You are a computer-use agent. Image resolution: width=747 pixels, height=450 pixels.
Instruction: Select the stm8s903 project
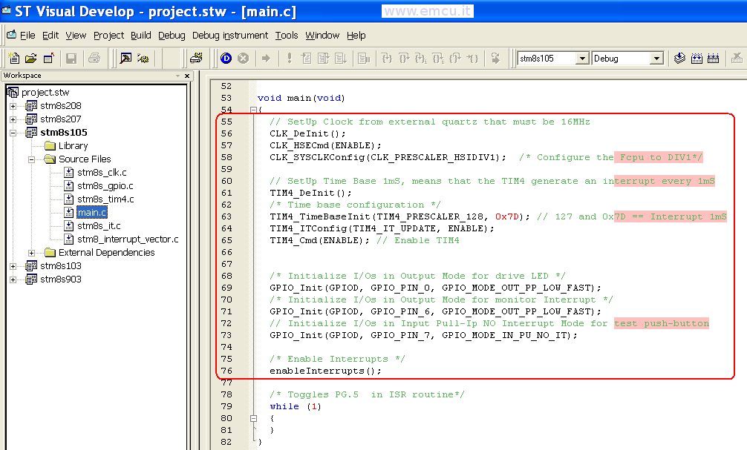tap(60, 279)
